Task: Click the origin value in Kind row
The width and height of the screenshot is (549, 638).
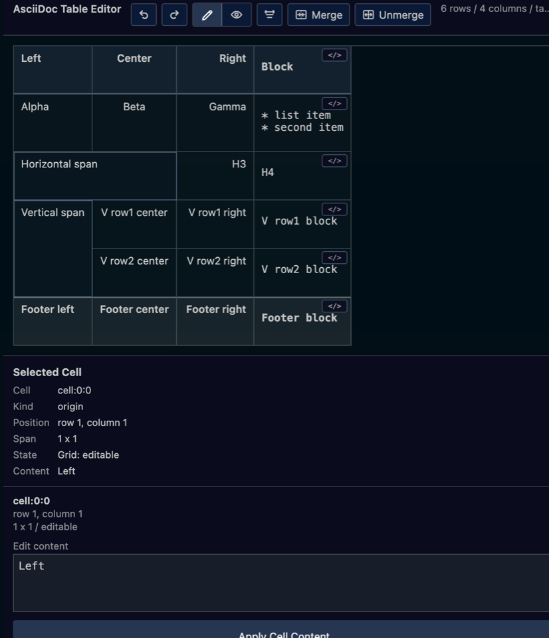Action: [x=70, y=407]
